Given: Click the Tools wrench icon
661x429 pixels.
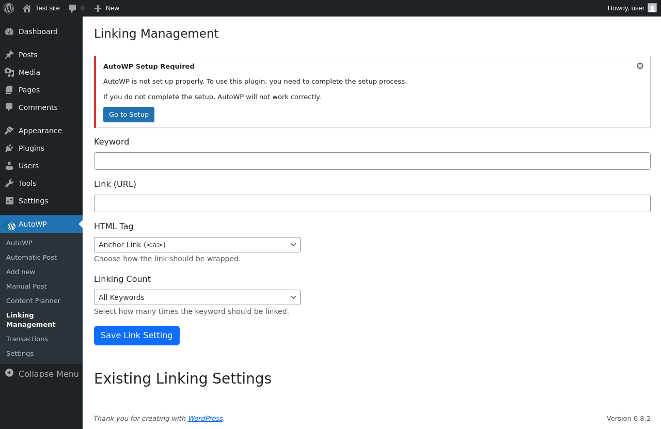Looking at the screenshot, I should [x=9, y=183].
